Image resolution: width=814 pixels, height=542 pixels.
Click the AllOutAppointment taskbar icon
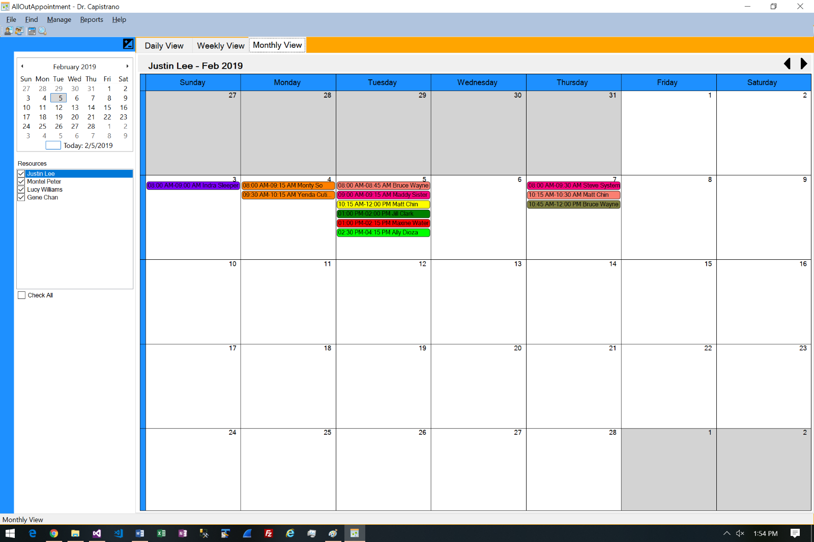pos(355,533)
